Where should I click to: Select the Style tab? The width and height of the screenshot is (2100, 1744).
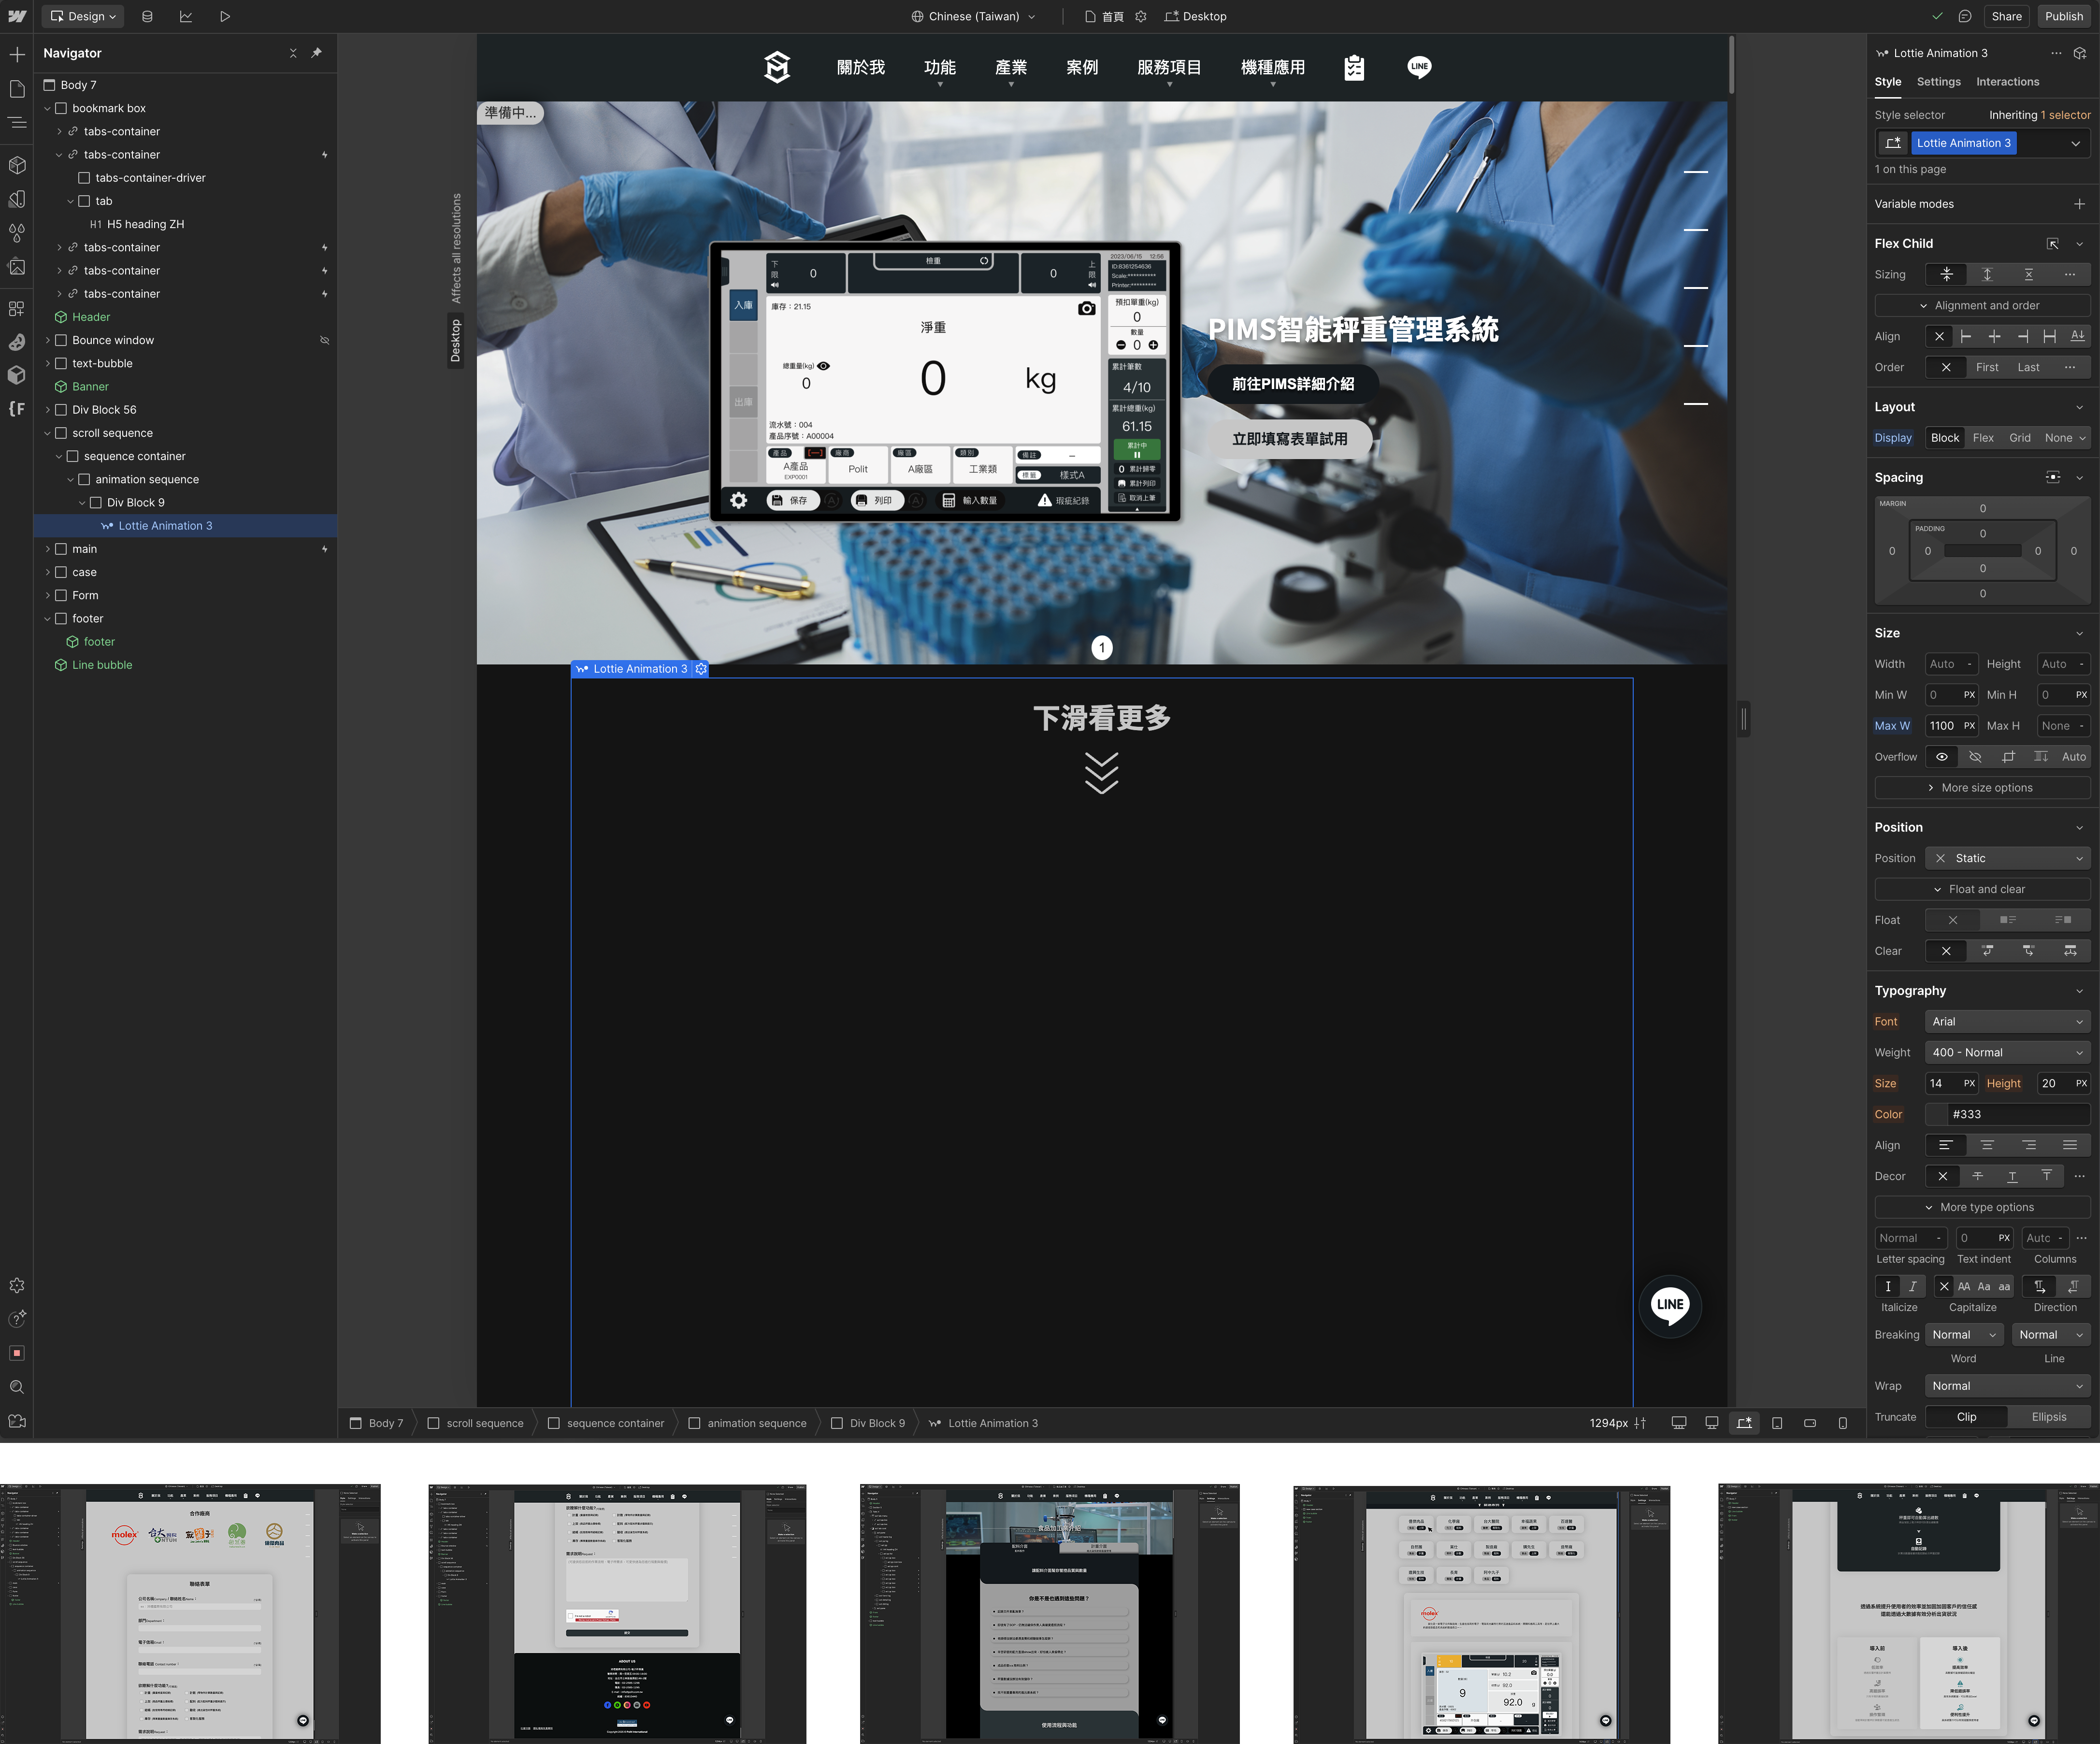[1887, 82]
